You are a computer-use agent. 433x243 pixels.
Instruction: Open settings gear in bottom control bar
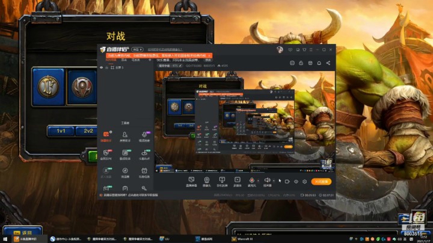304,182
